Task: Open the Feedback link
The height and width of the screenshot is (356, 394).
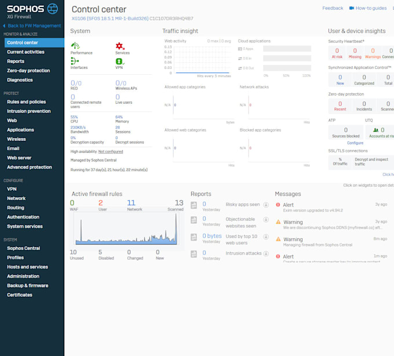Action: click(333, 8)
